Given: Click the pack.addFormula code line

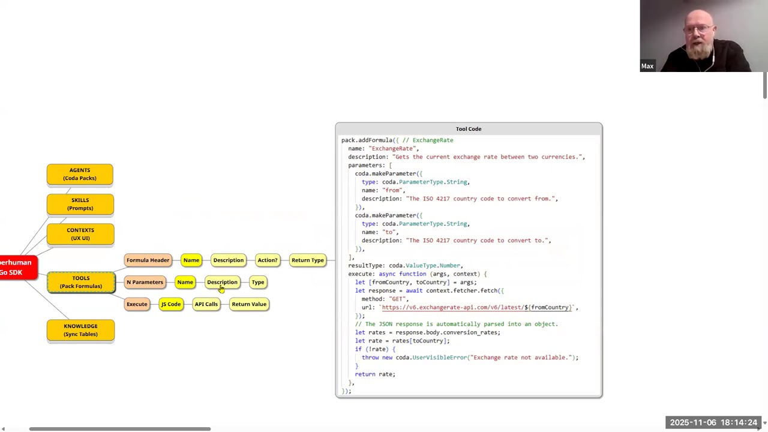Looking at the screenshot, I should pos(397,140).
